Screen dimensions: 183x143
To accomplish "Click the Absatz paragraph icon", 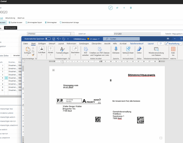I will pos(51,49).
